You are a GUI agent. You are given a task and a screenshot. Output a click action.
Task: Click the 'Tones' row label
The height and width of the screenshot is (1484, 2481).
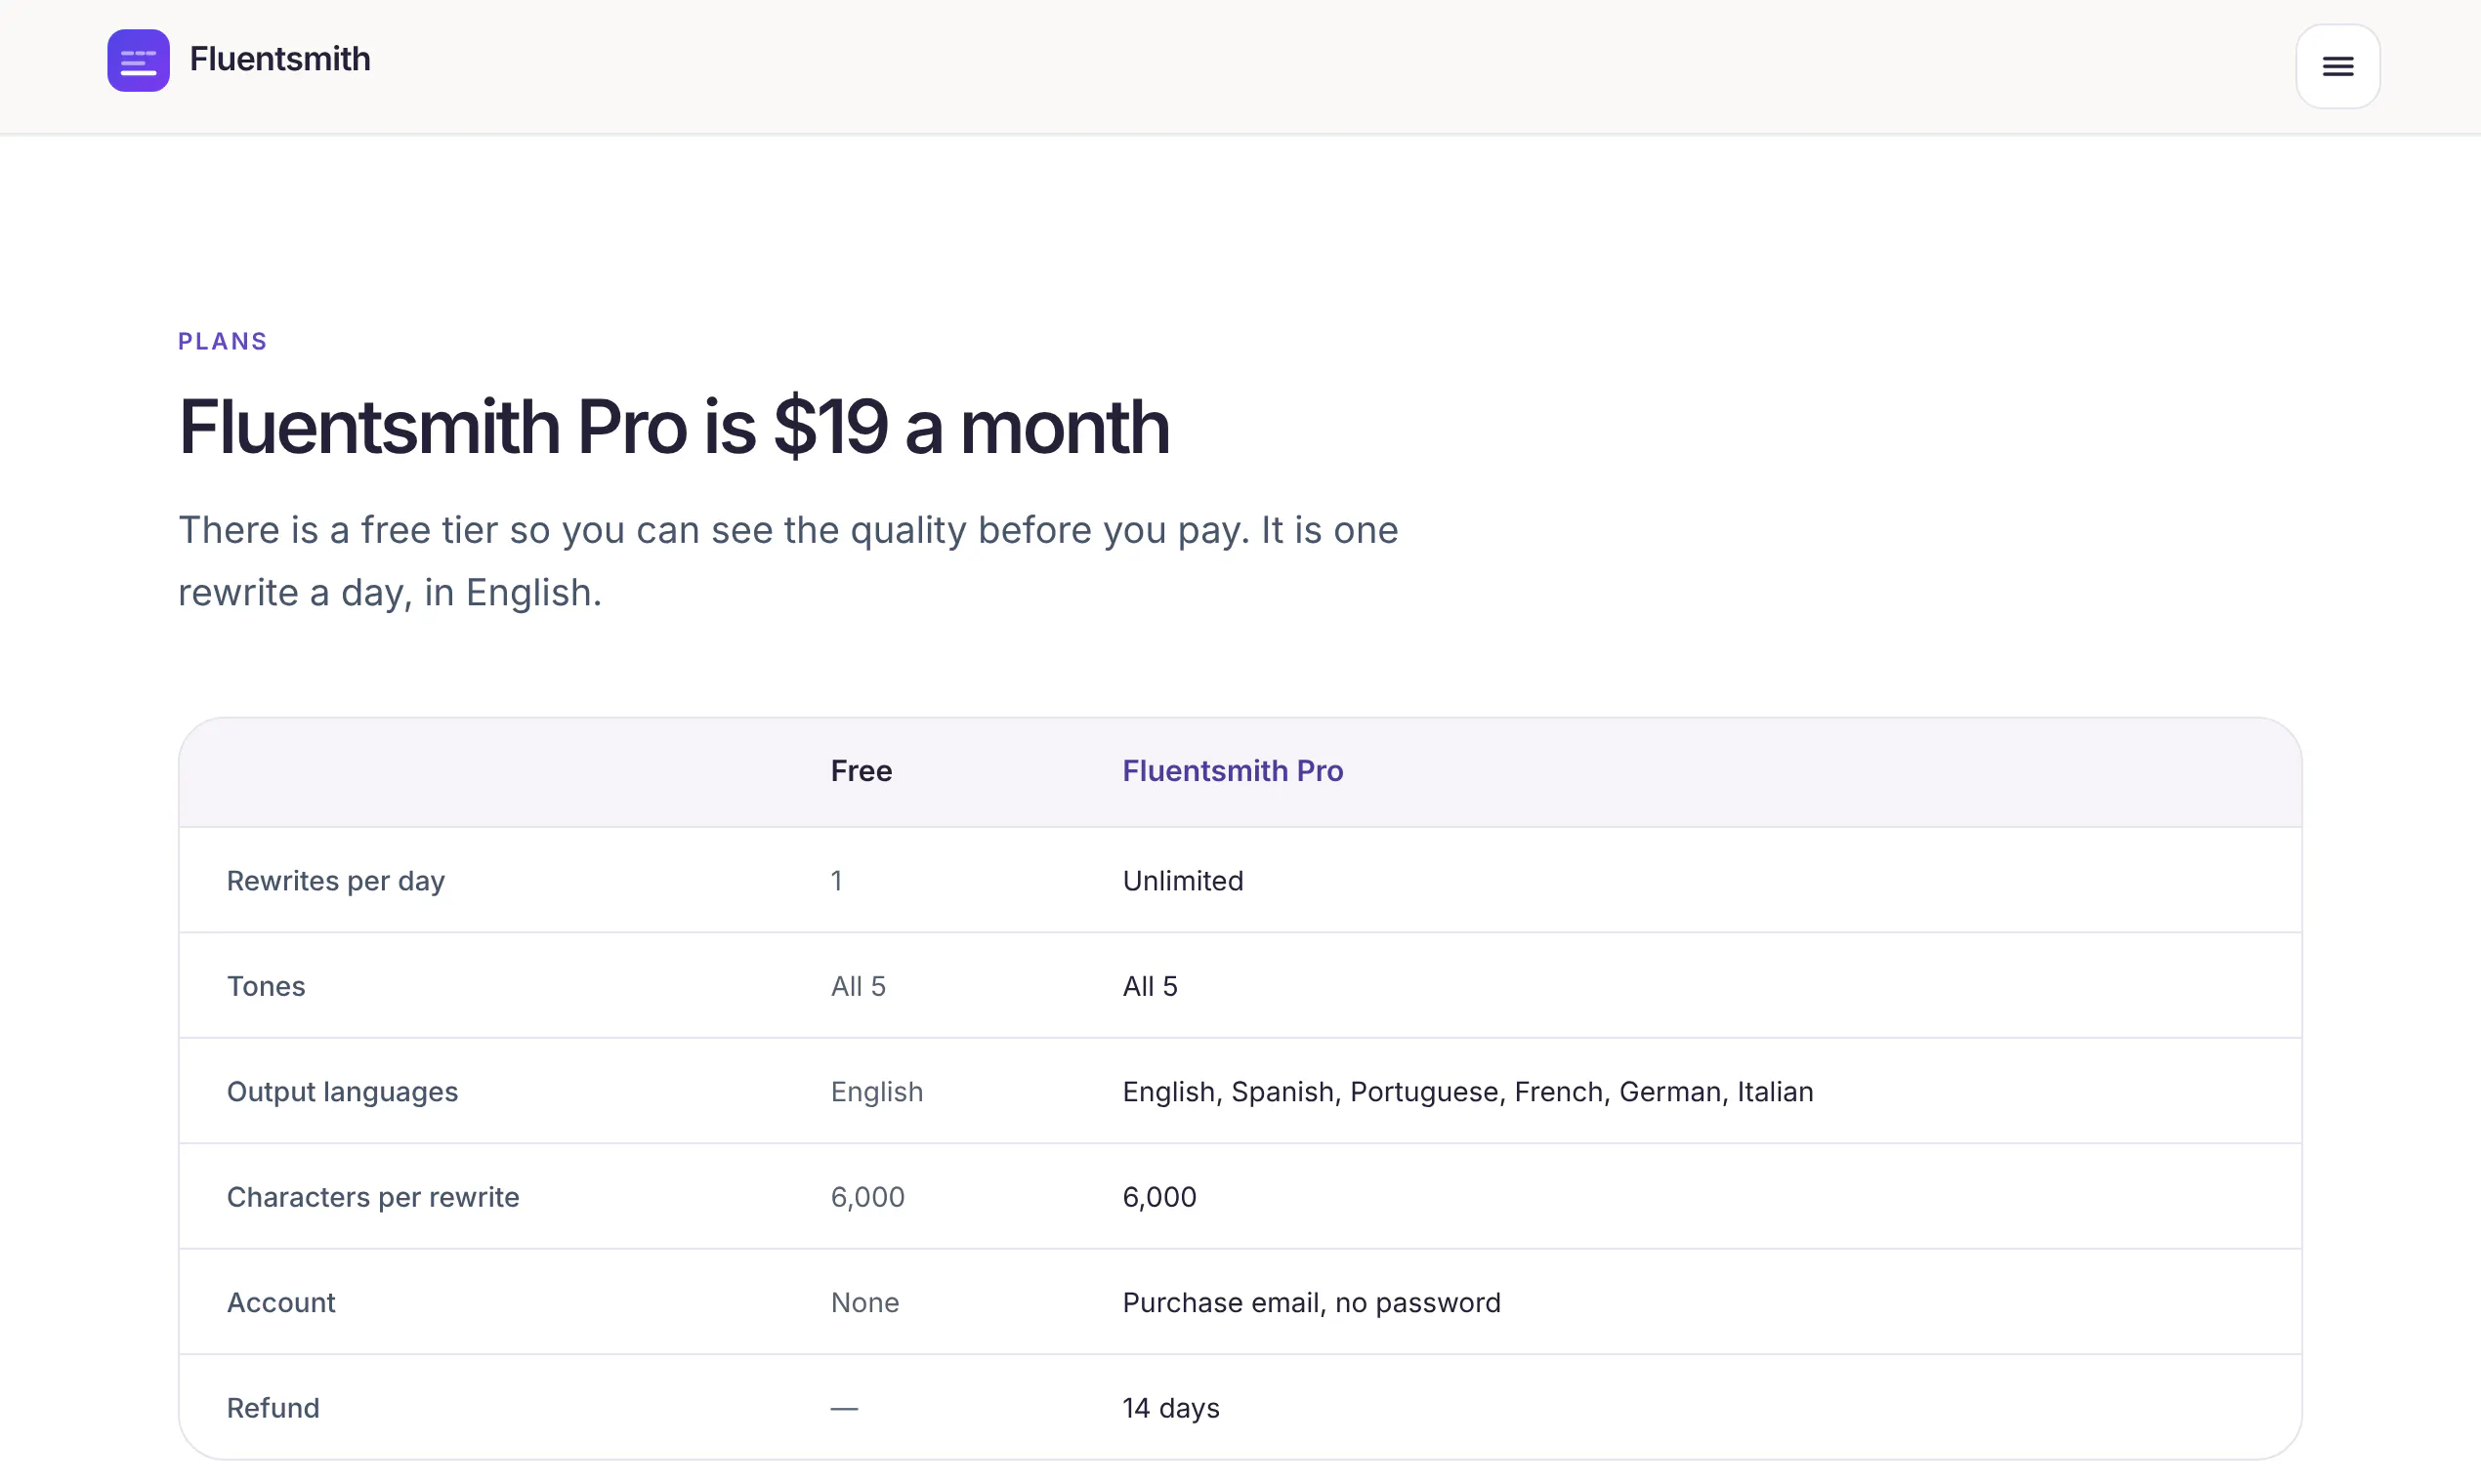tap(265, 987)
